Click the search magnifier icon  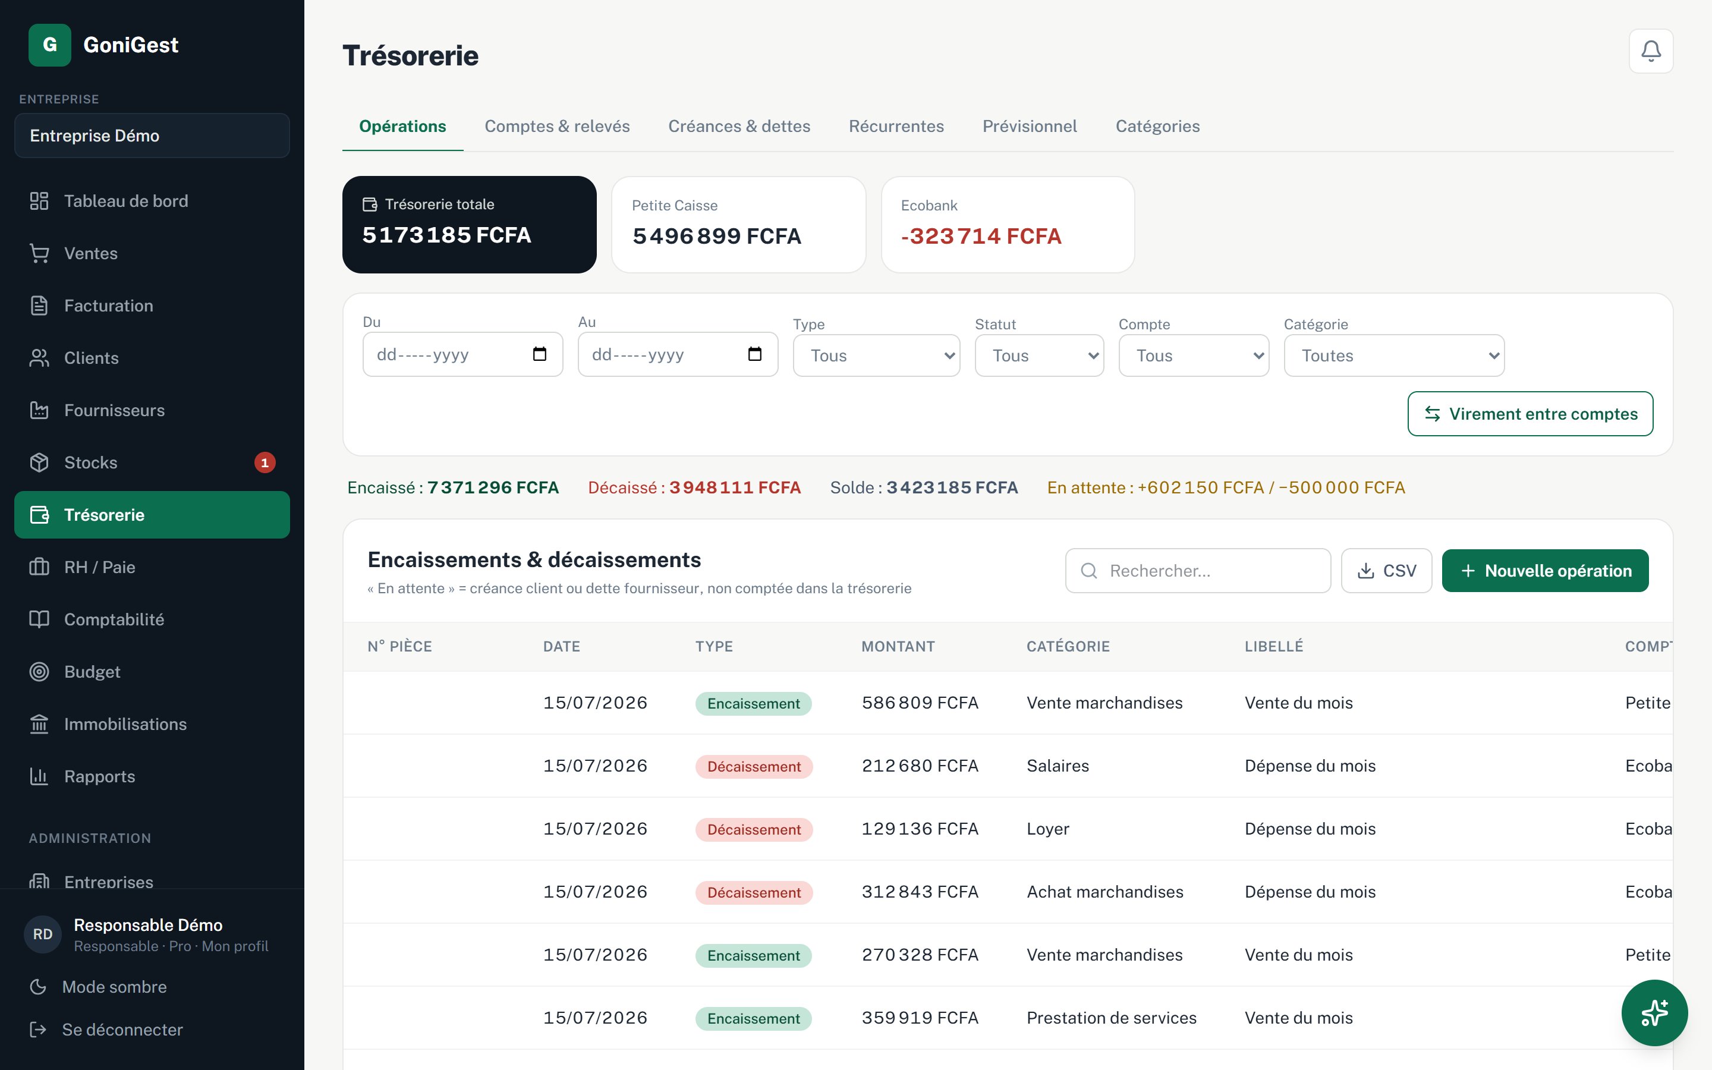(x=1090, y=571)
